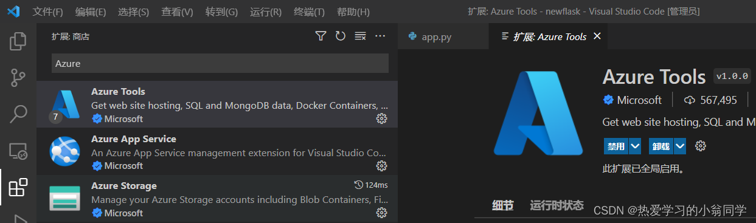Open Azure Storage manage gear
This screenshot has height=223, width=756.
(382, 213)
